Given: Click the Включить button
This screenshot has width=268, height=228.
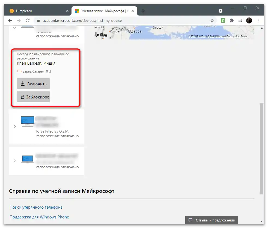Looking at the screenshot, I should pyautogui.click(x=33, y=84).
